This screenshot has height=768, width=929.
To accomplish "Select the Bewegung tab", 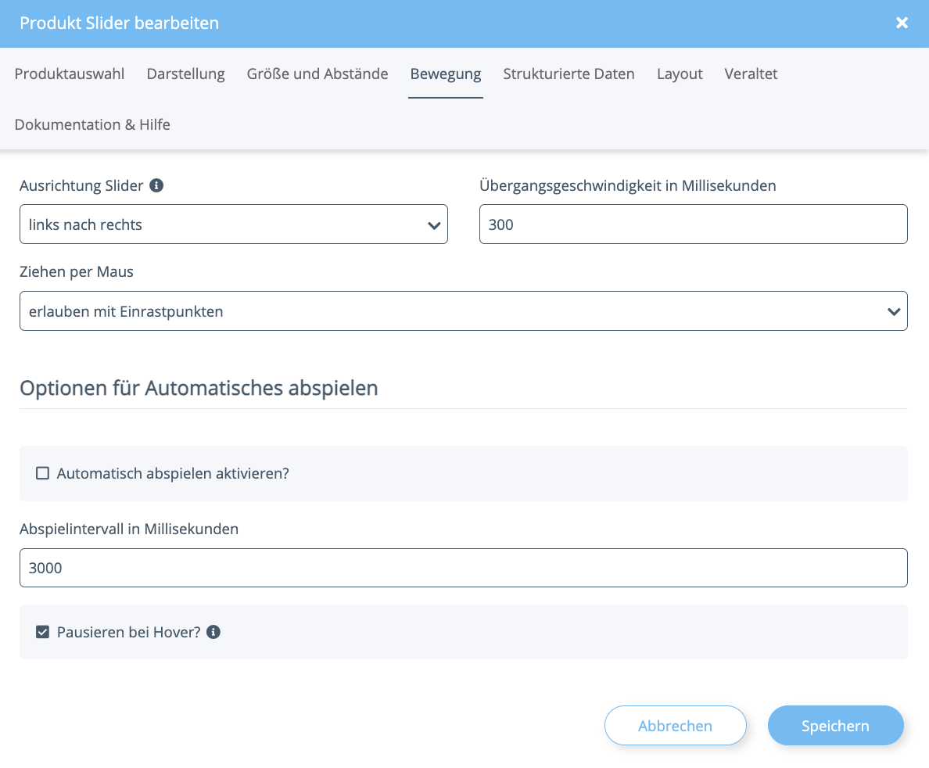I will (x=446, y=74).
